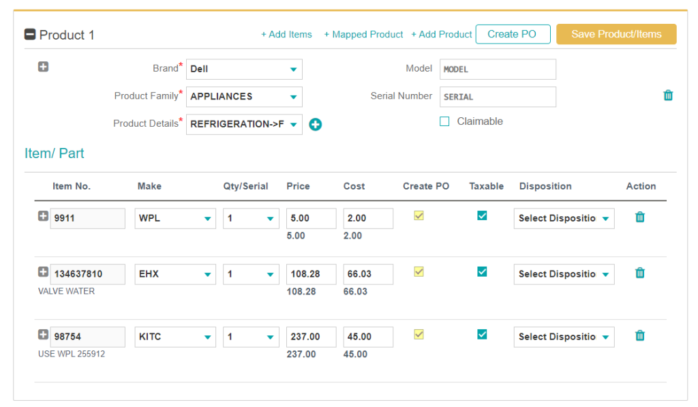
Task: Open the Brand dropdown showing Dell
Action: click(x=245, y=70)
